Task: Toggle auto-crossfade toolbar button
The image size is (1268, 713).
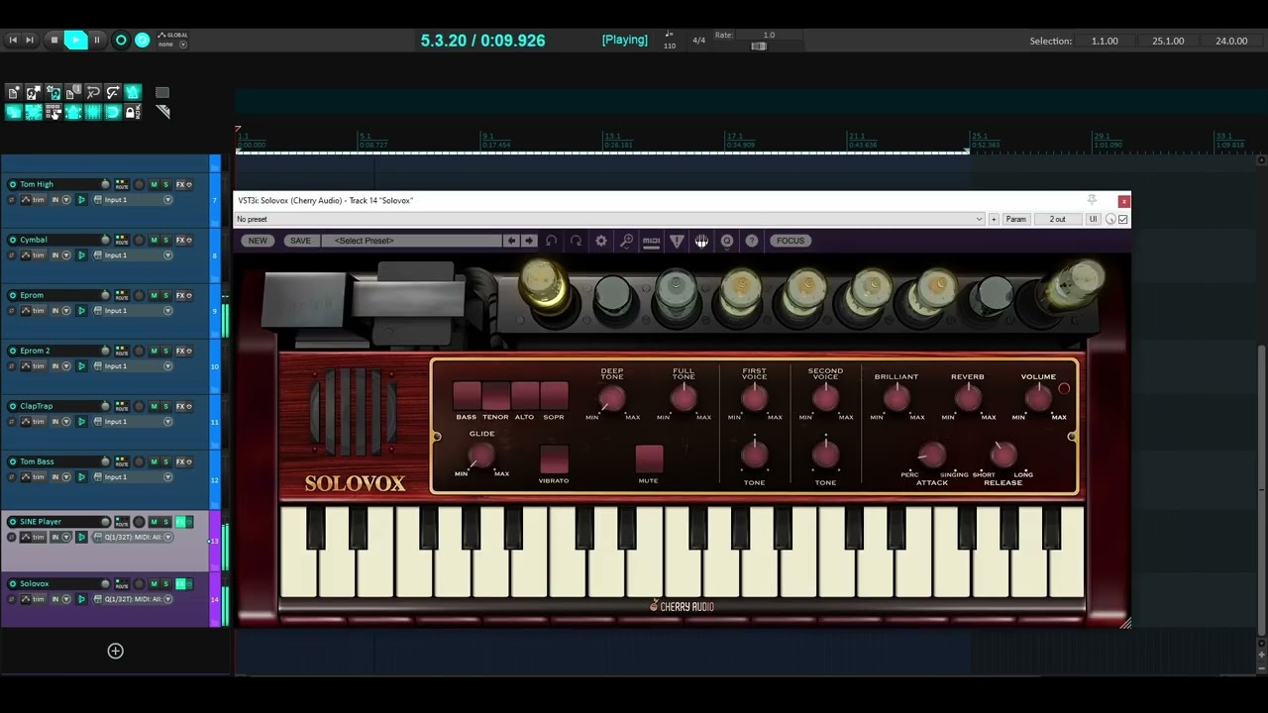Action: tap(14, 112)
